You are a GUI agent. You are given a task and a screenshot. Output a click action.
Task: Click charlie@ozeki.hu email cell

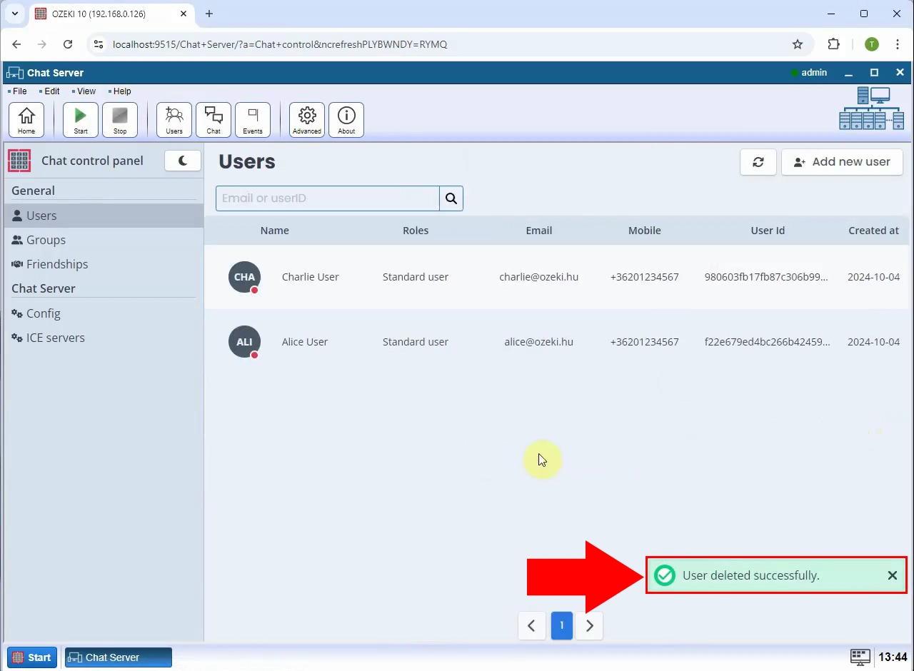[539, 277]
